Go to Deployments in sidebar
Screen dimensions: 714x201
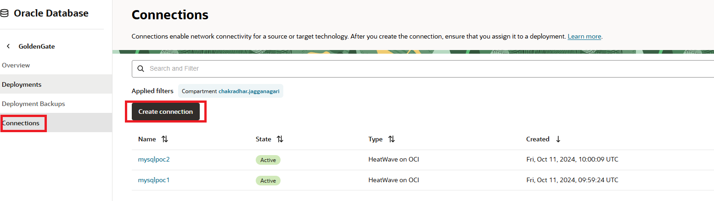point(22,84)
